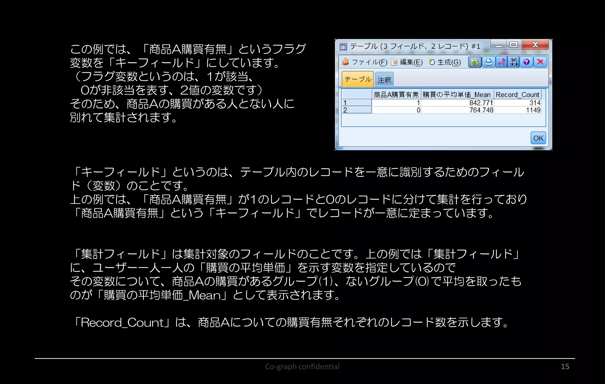
Task: Switch to the テーブル tab
Action: click(358, 79)
